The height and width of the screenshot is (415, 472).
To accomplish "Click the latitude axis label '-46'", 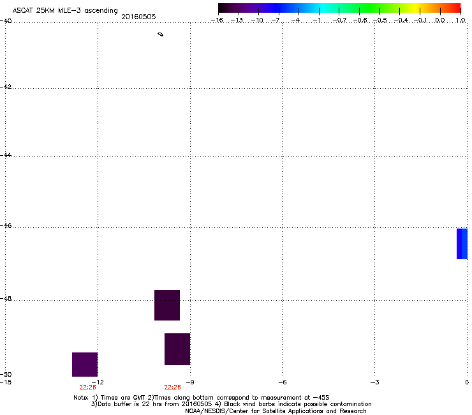I will click(x=6, y=226).
